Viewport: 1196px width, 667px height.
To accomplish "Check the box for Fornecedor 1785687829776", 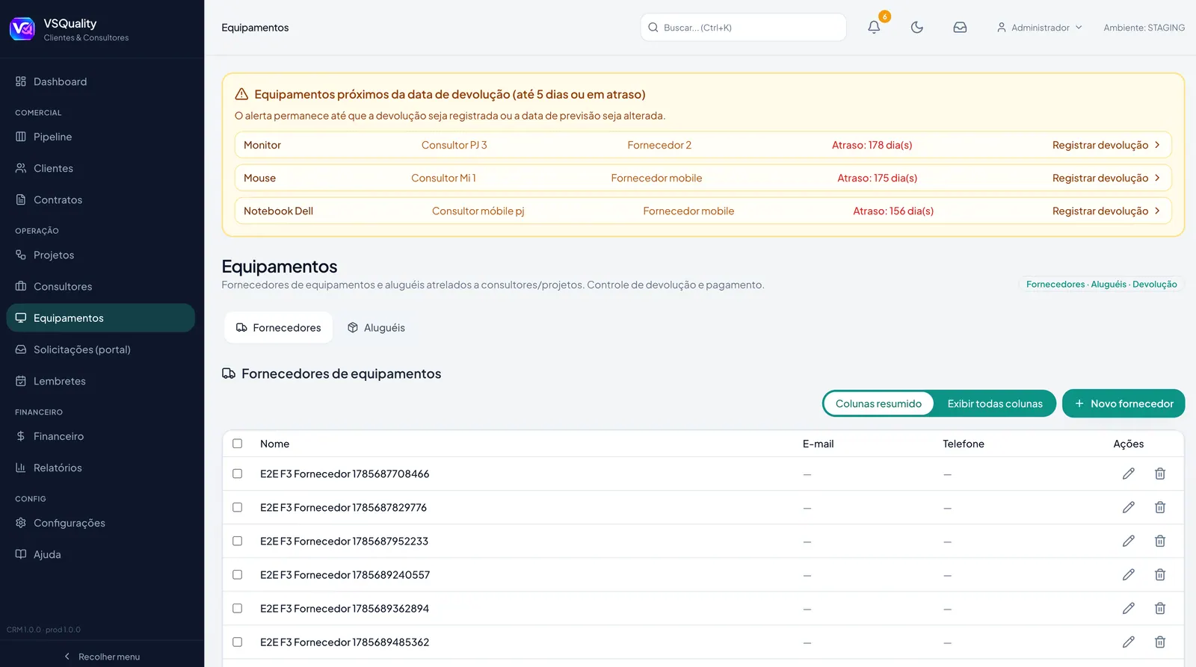I will coord(238,507).
